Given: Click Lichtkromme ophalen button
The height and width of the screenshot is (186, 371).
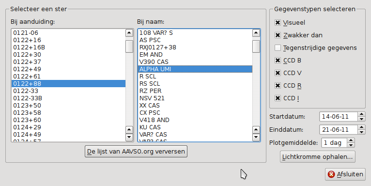Looking at the screenshot, I should point(318,156).
